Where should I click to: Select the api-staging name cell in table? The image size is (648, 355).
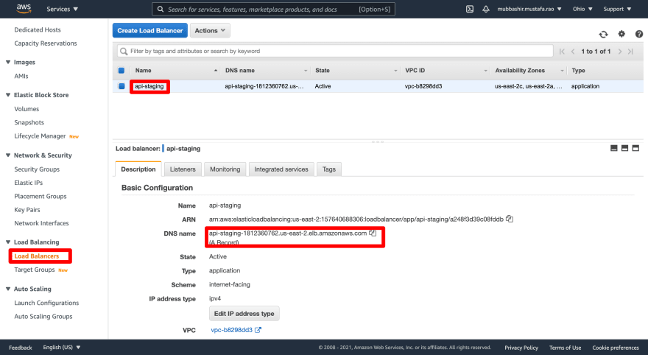[x=149, y=86]
